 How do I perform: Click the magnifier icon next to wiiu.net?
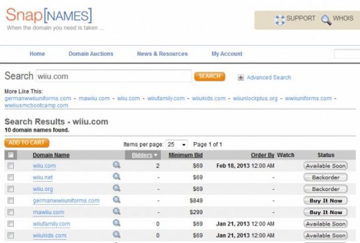pos(116,177)
